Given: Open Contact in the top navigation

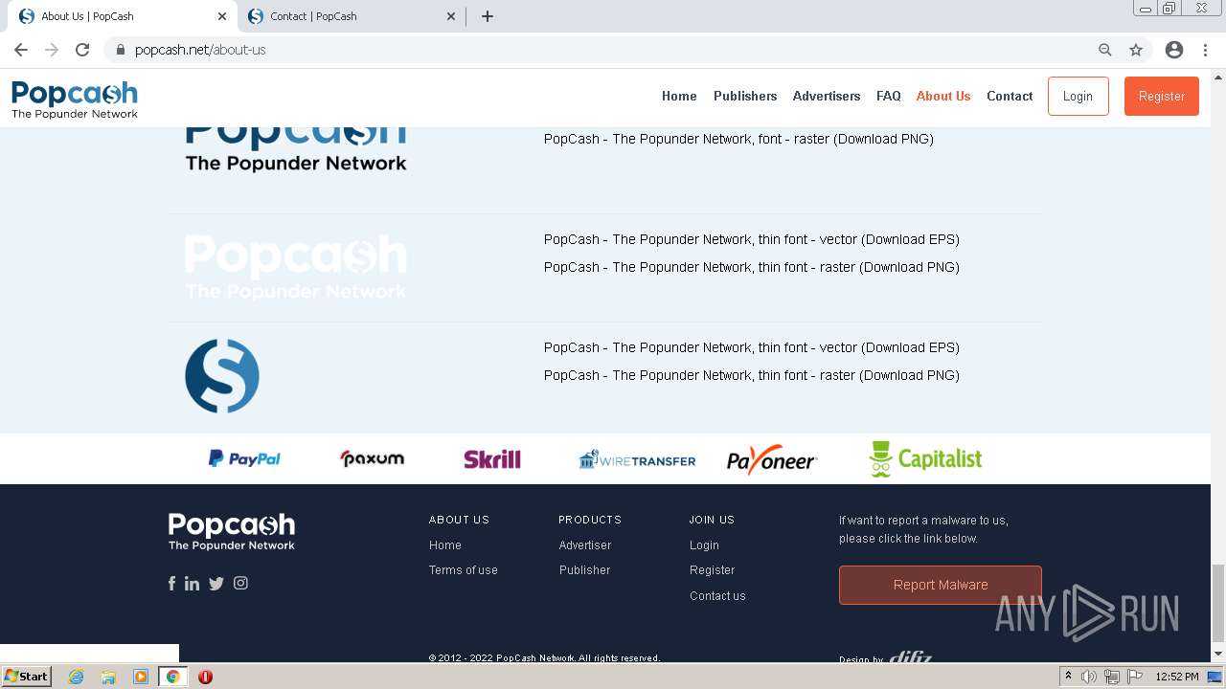Looking at the screenshot, I should (x=1010, y=96).
